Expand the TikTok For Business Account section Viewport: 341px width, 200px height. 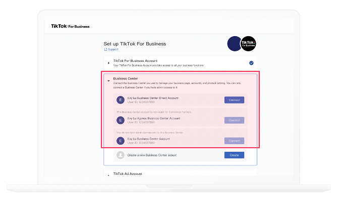click(x=108, y=63)
